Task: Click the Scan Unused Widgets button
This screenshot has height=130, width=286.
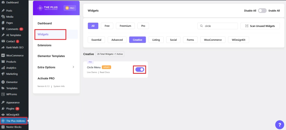Action: pyautogui.click(x=260, y=26)
